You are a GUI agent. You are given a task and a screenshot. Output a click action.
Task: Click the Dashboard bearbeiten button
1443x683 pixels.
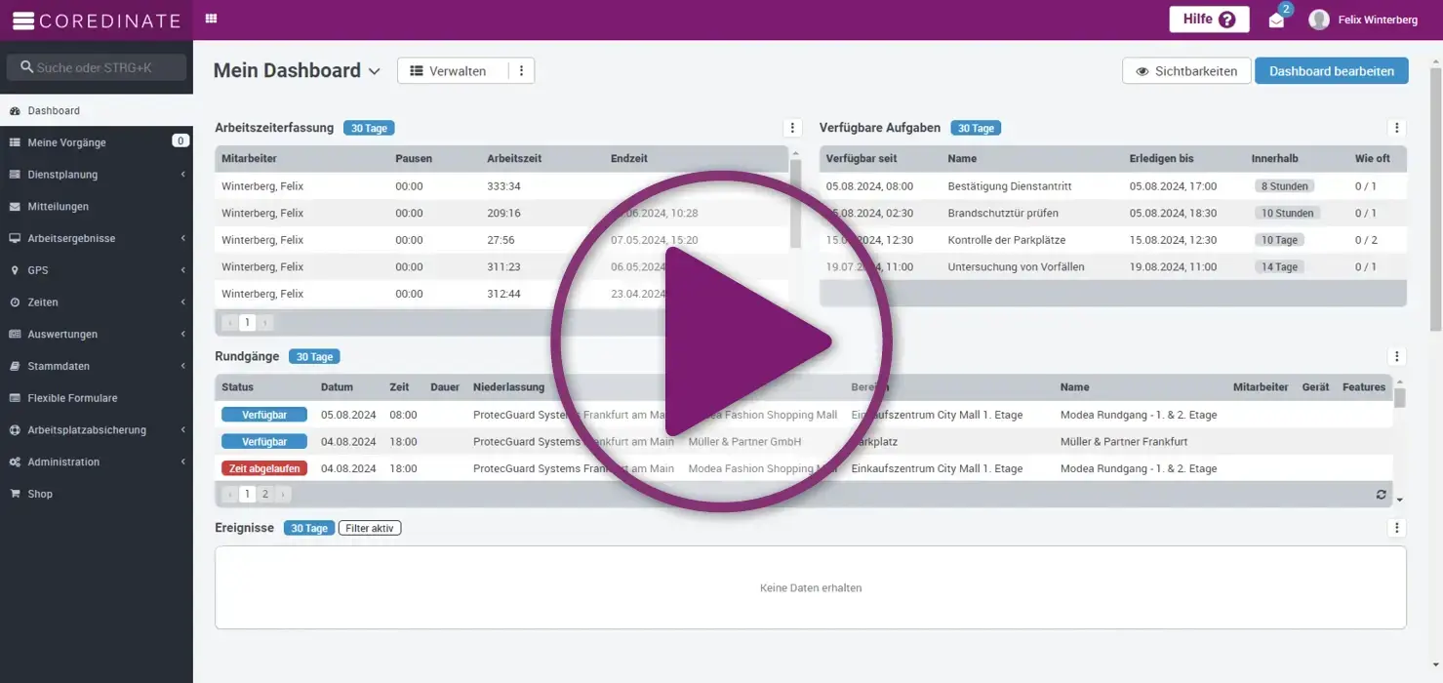[x=1331, y=71]
